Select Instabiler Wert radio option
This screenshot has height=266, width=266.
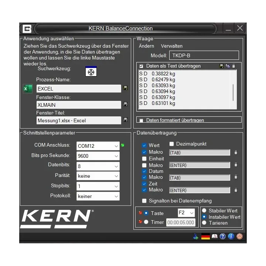click(204, 217)
